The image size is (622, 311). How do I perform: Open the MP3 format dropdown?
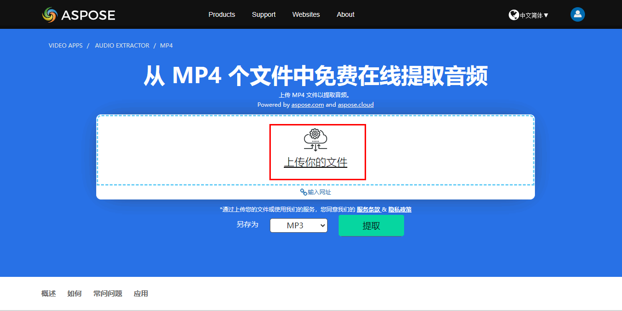click(299, 225)
